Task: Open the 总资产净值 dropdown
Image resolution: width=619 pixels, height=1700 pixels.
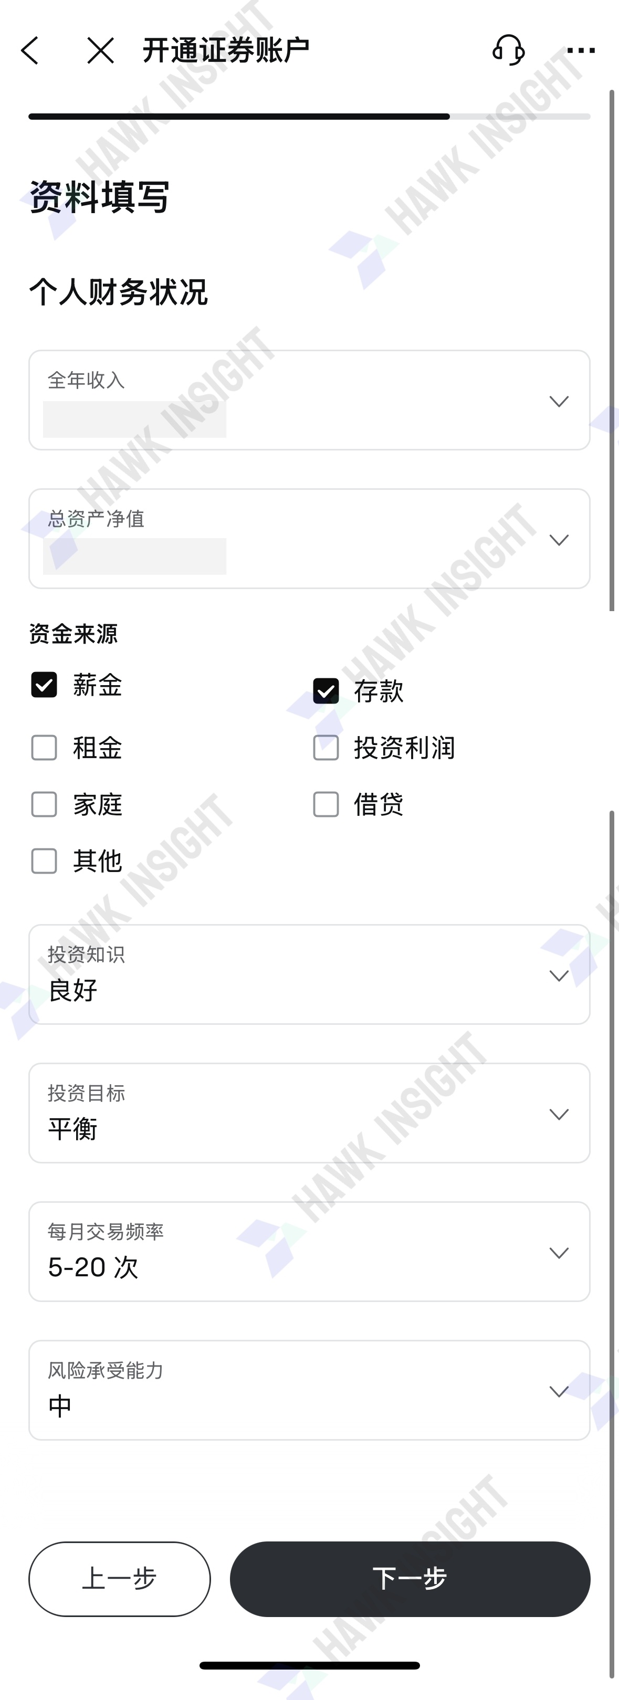Action: tap(309, 539)
